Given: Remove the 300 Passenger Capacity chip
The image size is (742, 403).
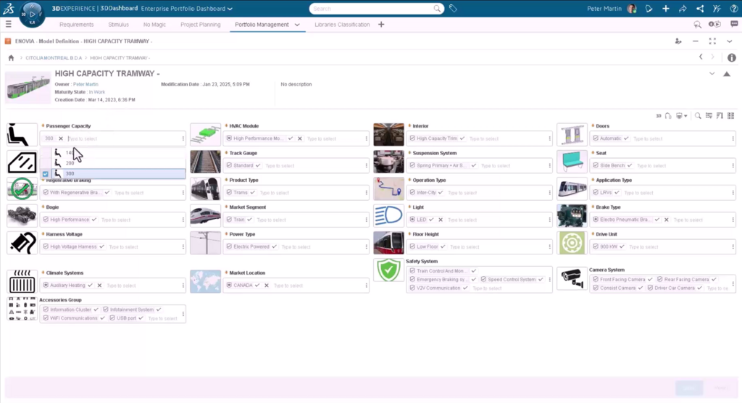Looking at the screenshot, I should click(61, 138).
